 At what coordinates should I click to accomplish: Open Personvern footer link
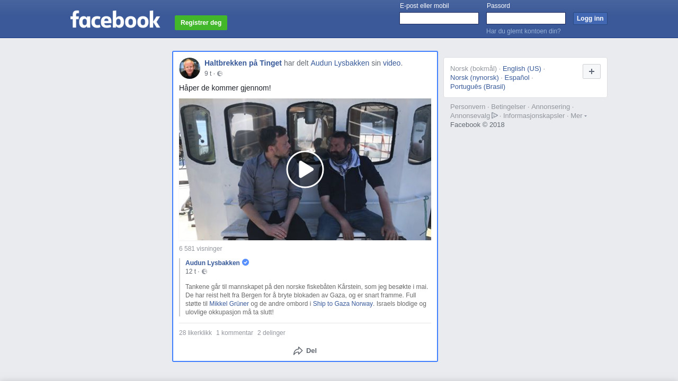pyautogui.click(x=468, y=107)
